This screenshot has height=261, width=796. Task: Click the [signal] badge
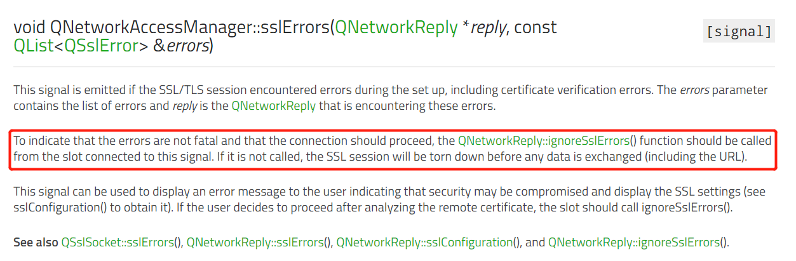point(739,32)
